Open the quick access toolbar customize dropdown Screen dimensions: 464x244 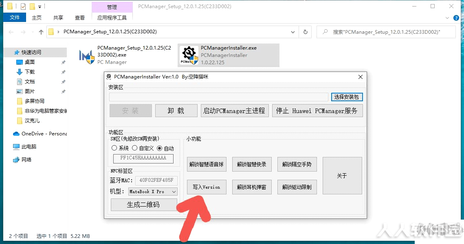40,7
